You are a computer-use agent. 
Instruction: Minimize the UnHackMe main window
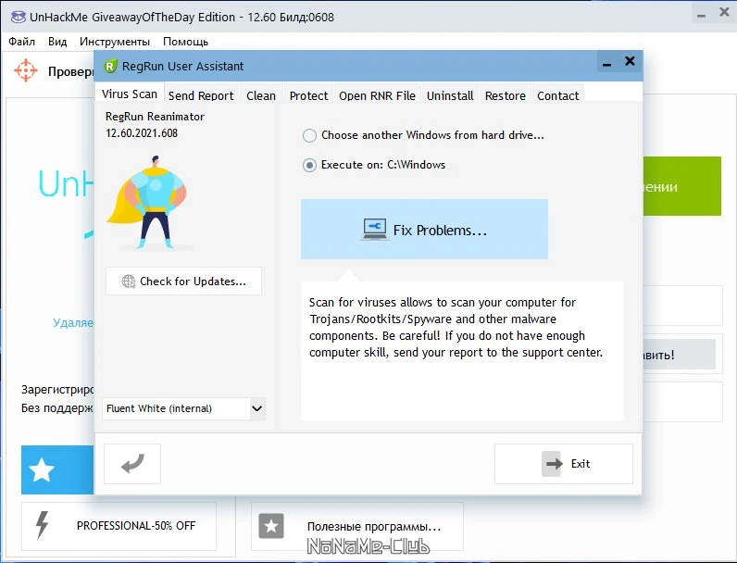coord(701,15)
